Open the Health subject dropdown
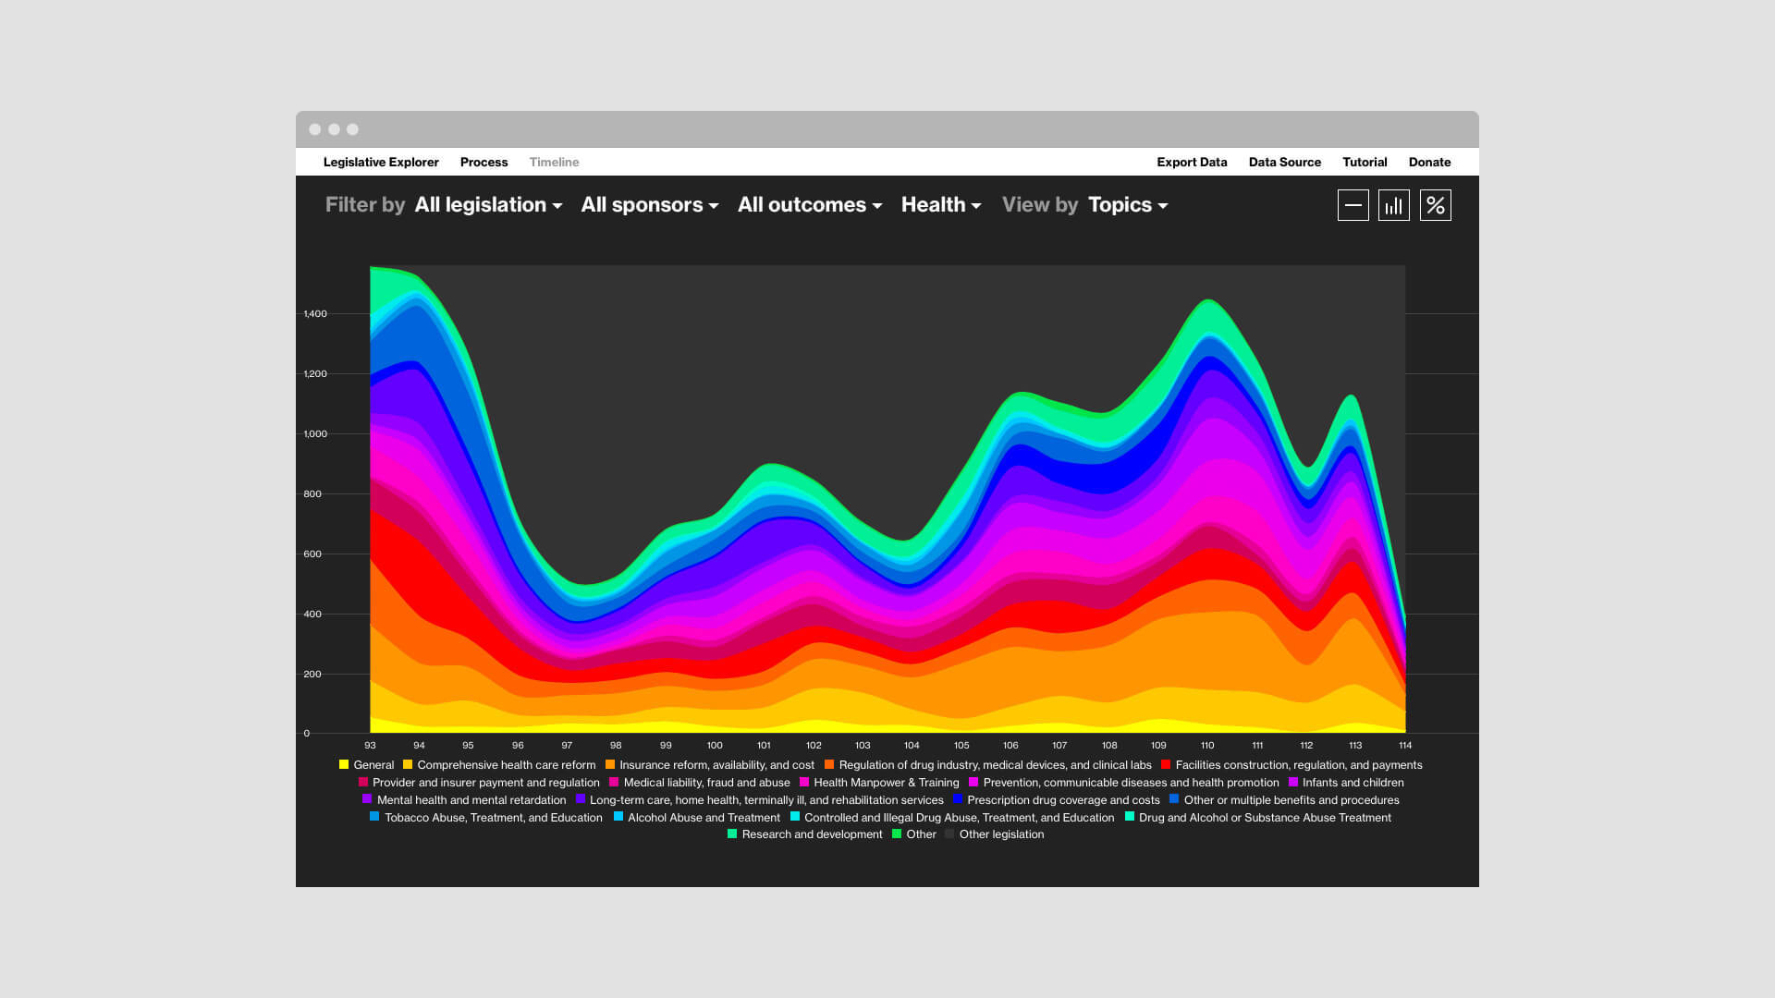The width and height of the screenshot is (1775, 998). [x=941, y=205]
